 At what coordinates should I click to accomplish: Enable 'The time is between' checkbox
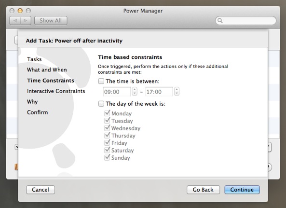(101, 81)
